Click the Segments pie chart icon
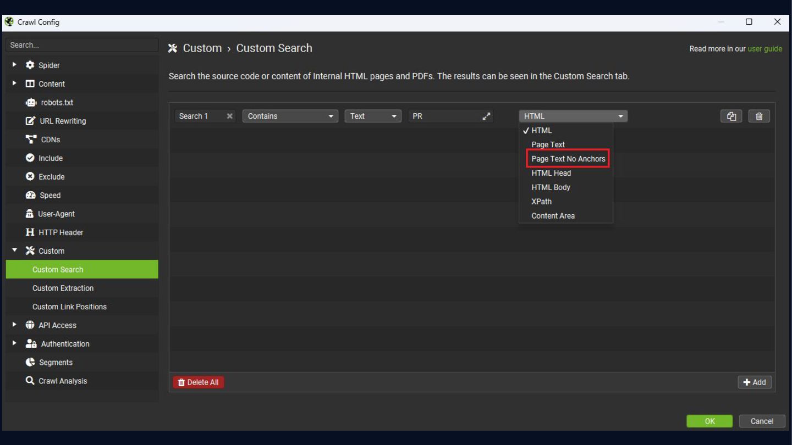The width and height of the screenshot is (792, 445). pyautogui.click(x=30, y=362)
